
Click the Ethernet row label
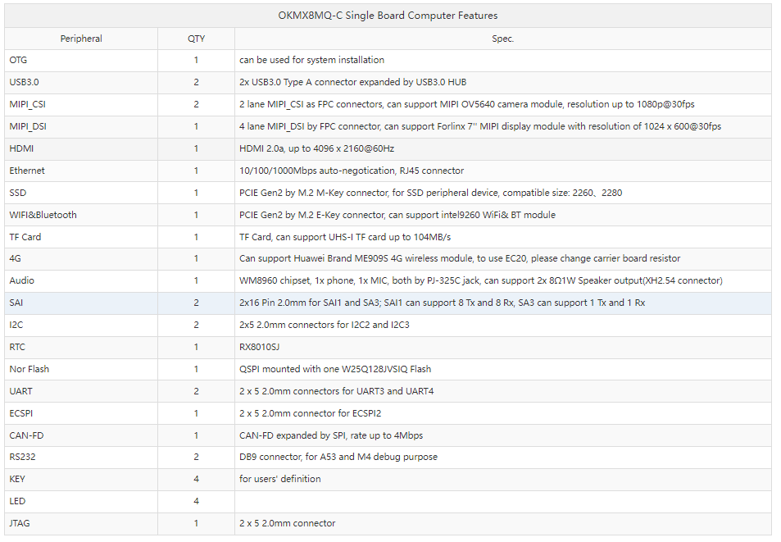coord(27,171)
